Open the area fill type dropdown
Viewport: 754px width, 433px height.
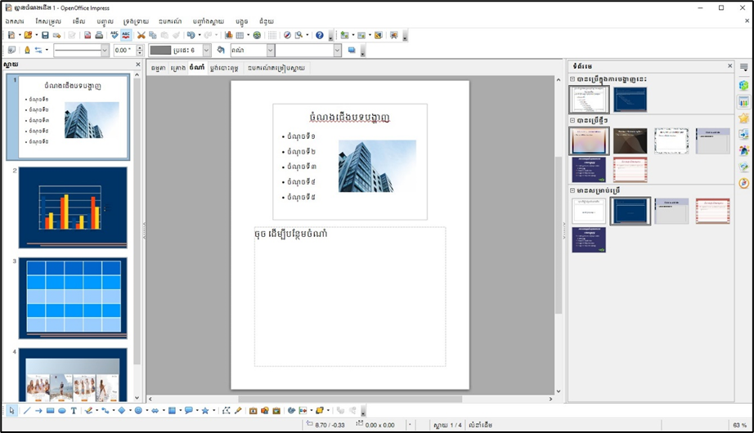click(x=271, y=51)
